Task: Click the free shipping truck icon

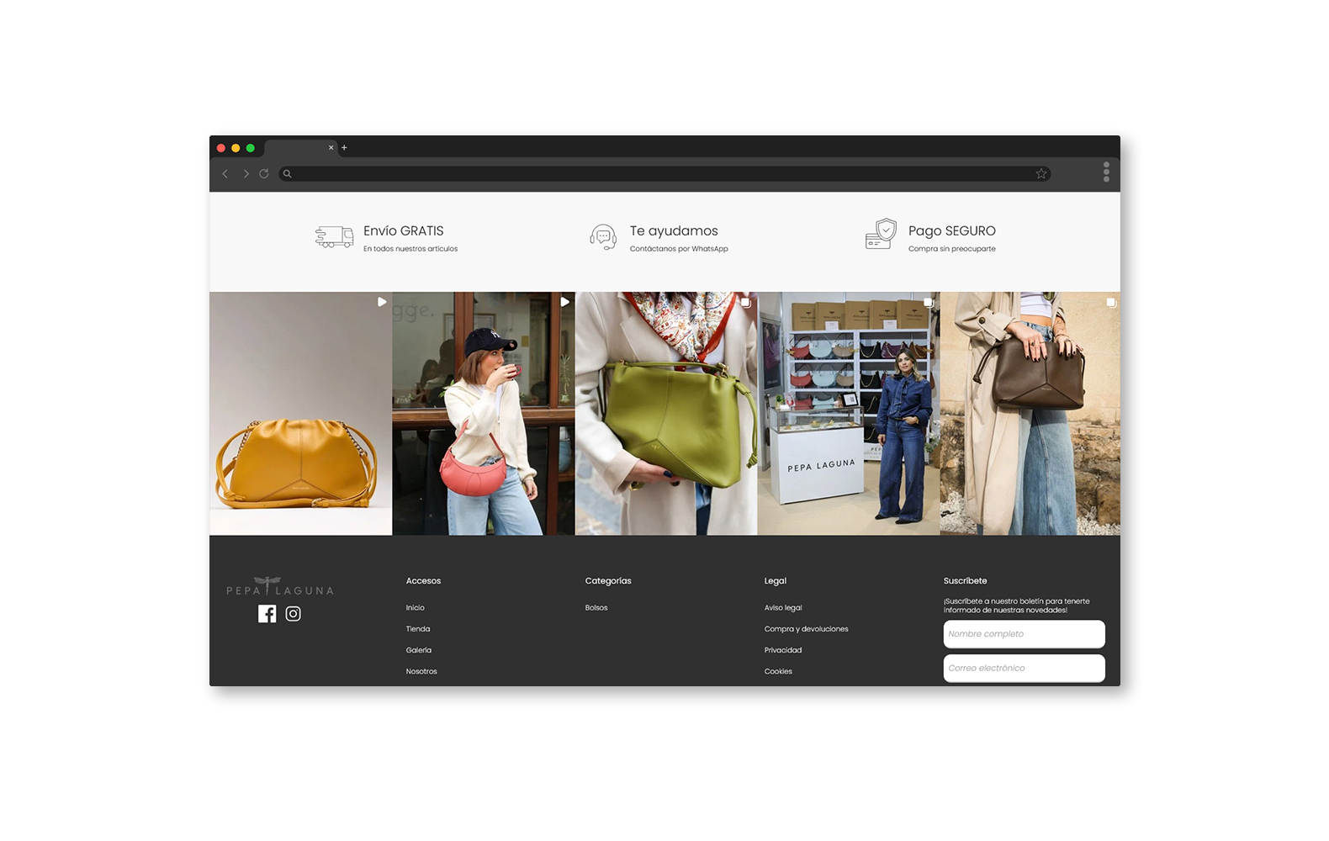Action: click(334, 237)
